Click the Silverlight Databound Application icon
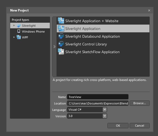158x136 pixels. (x=61, y=36)
